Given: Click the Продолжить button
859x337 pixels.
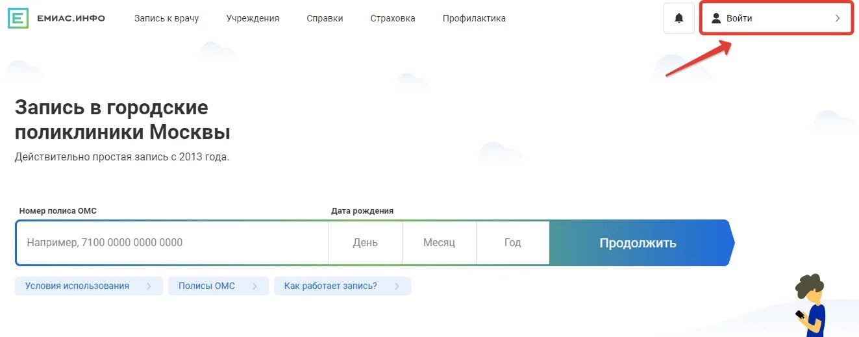Looking at the screenshot, I should click(x=641, y=243).
